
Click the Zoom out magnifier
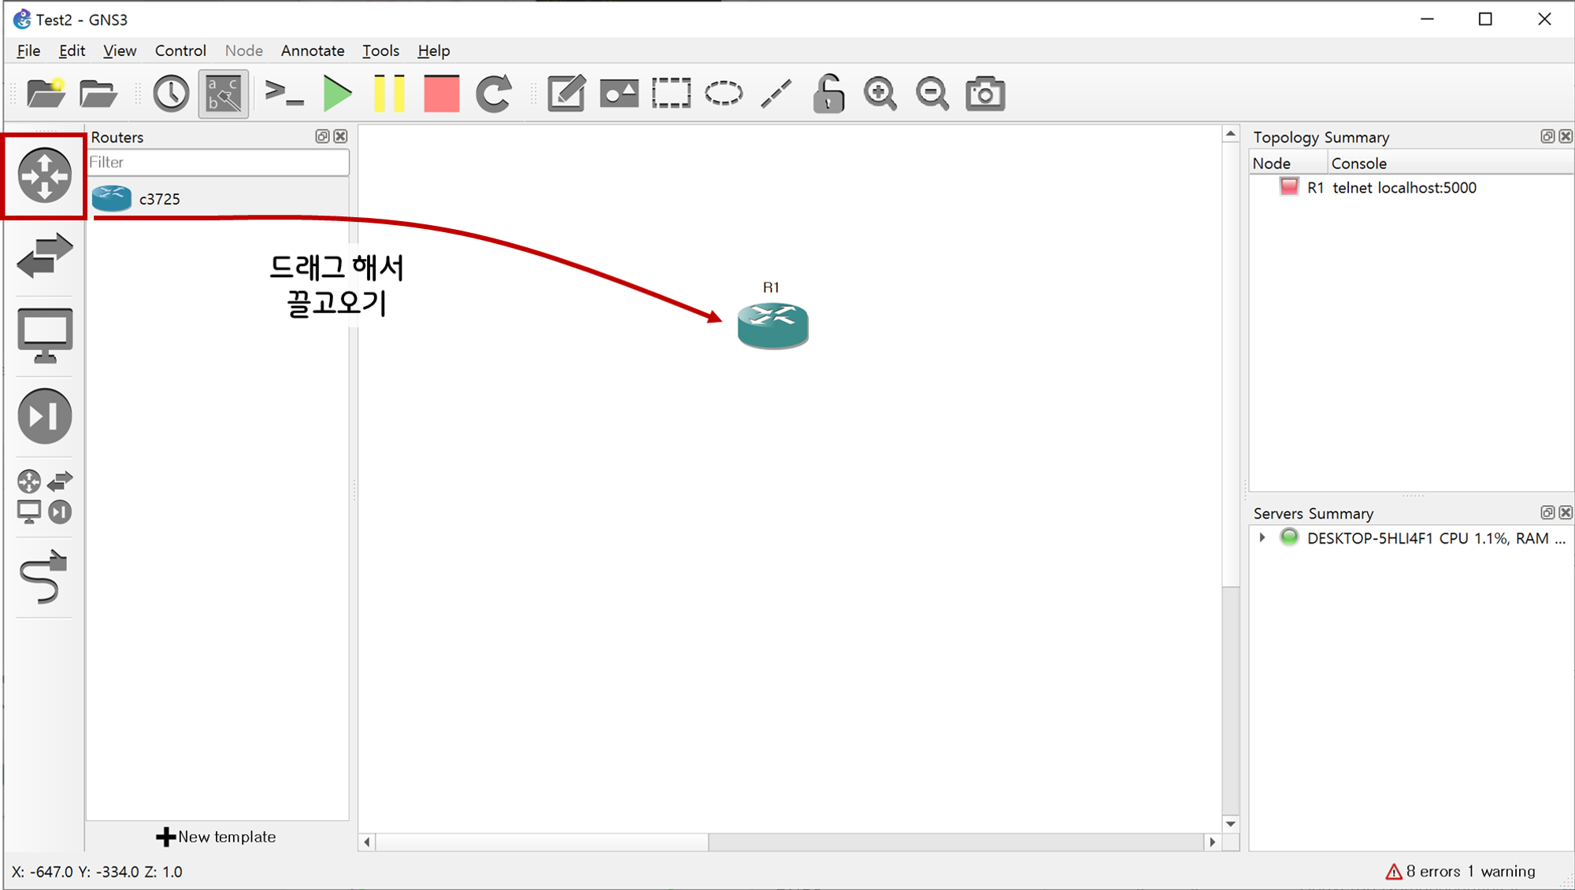click(x=932, y=94)
